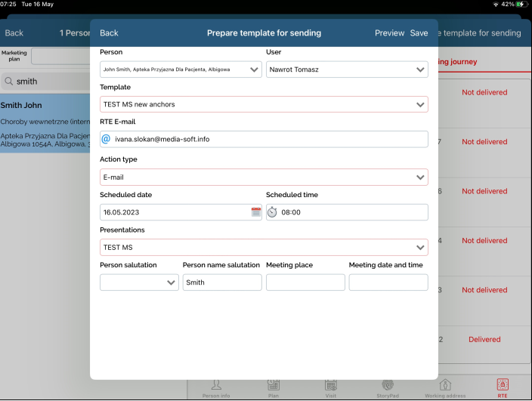The width and height of the screenshot is (532, 401).
Task: Expand the Person dropdown
Action: point(181,69)
